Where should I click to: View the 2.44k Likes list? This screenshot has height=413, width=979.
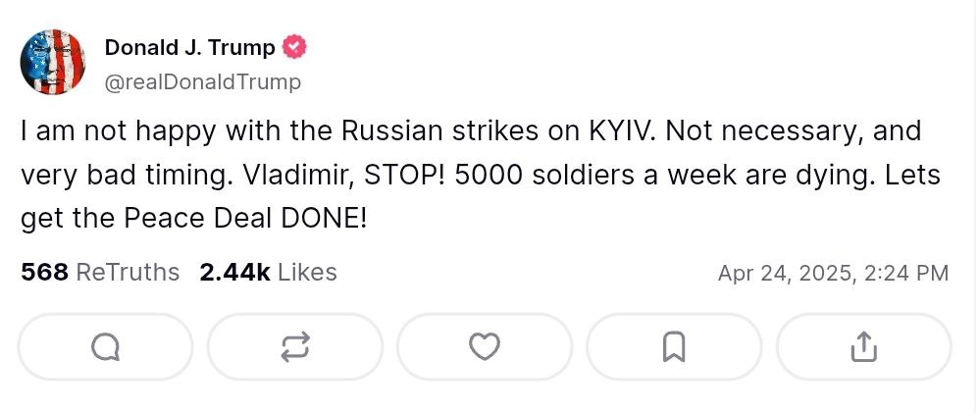click(268, 272)
